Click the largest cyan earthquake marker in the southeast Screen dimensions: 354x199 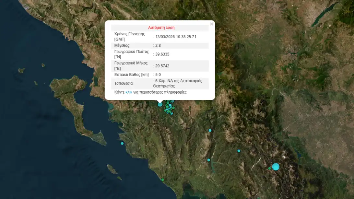[276, 167]
